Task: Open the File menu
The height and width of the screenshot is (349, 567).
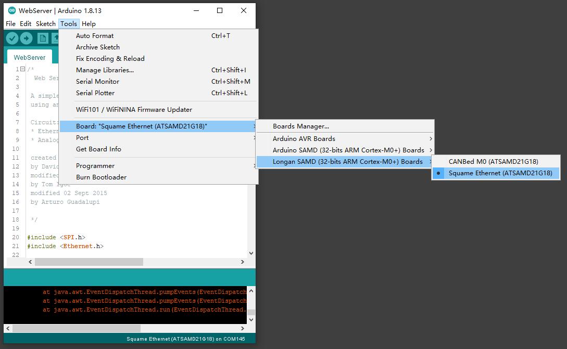Action: [x=10, y=23]
